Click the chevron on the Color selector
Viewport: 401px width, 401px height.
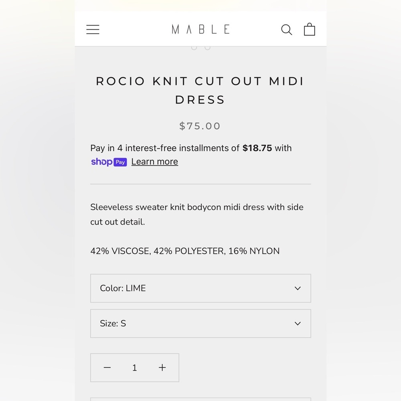tap(298, 288)
